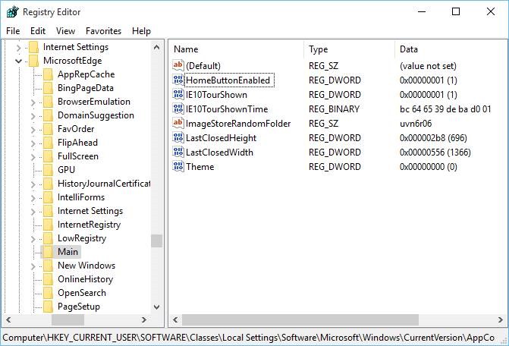The image size is (509, 346).
Task: Open the File menu
Action: [13, 31]
